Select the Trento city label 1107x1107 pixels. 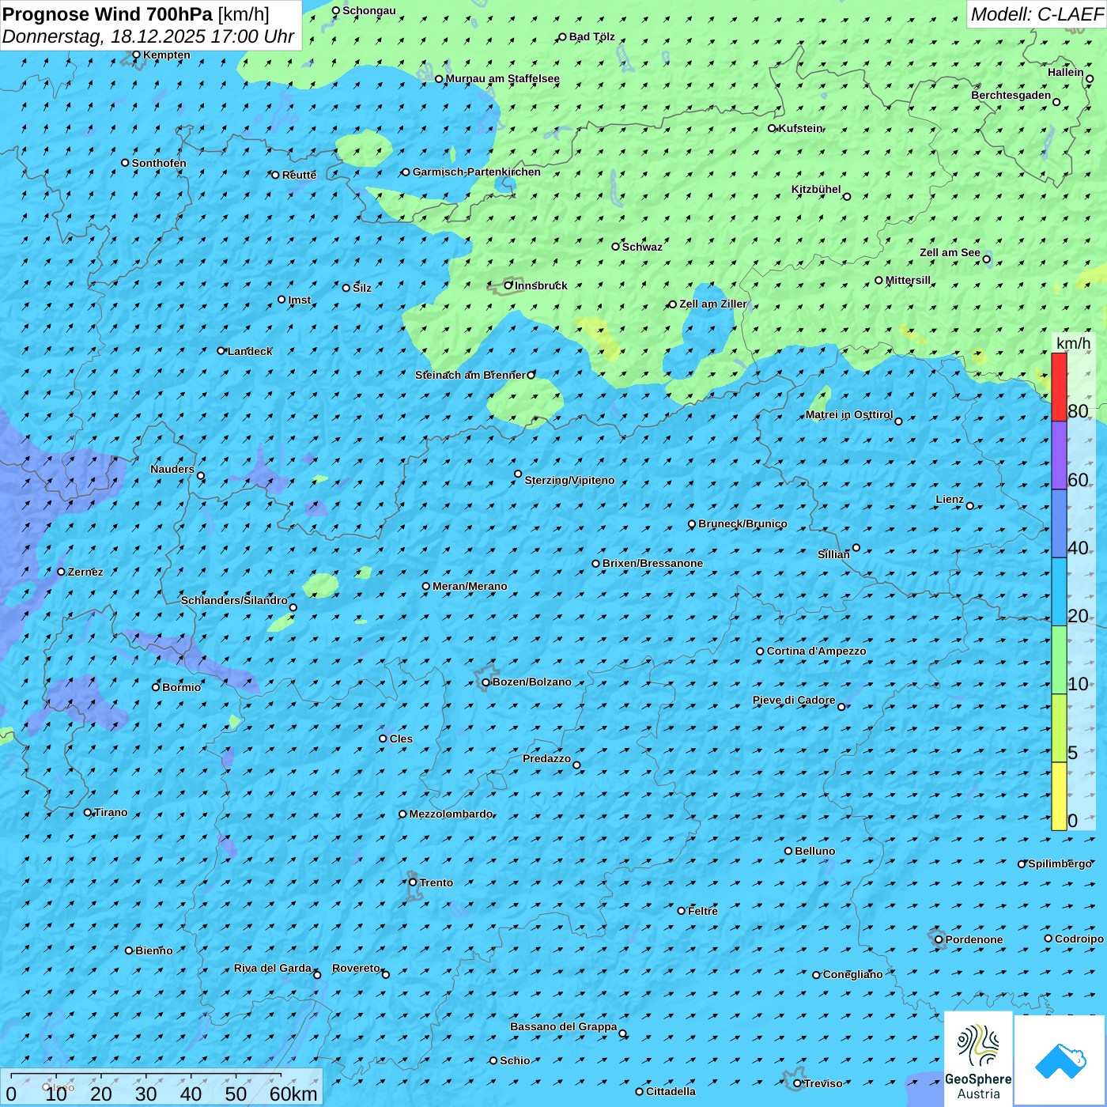(x=436, y=882)
